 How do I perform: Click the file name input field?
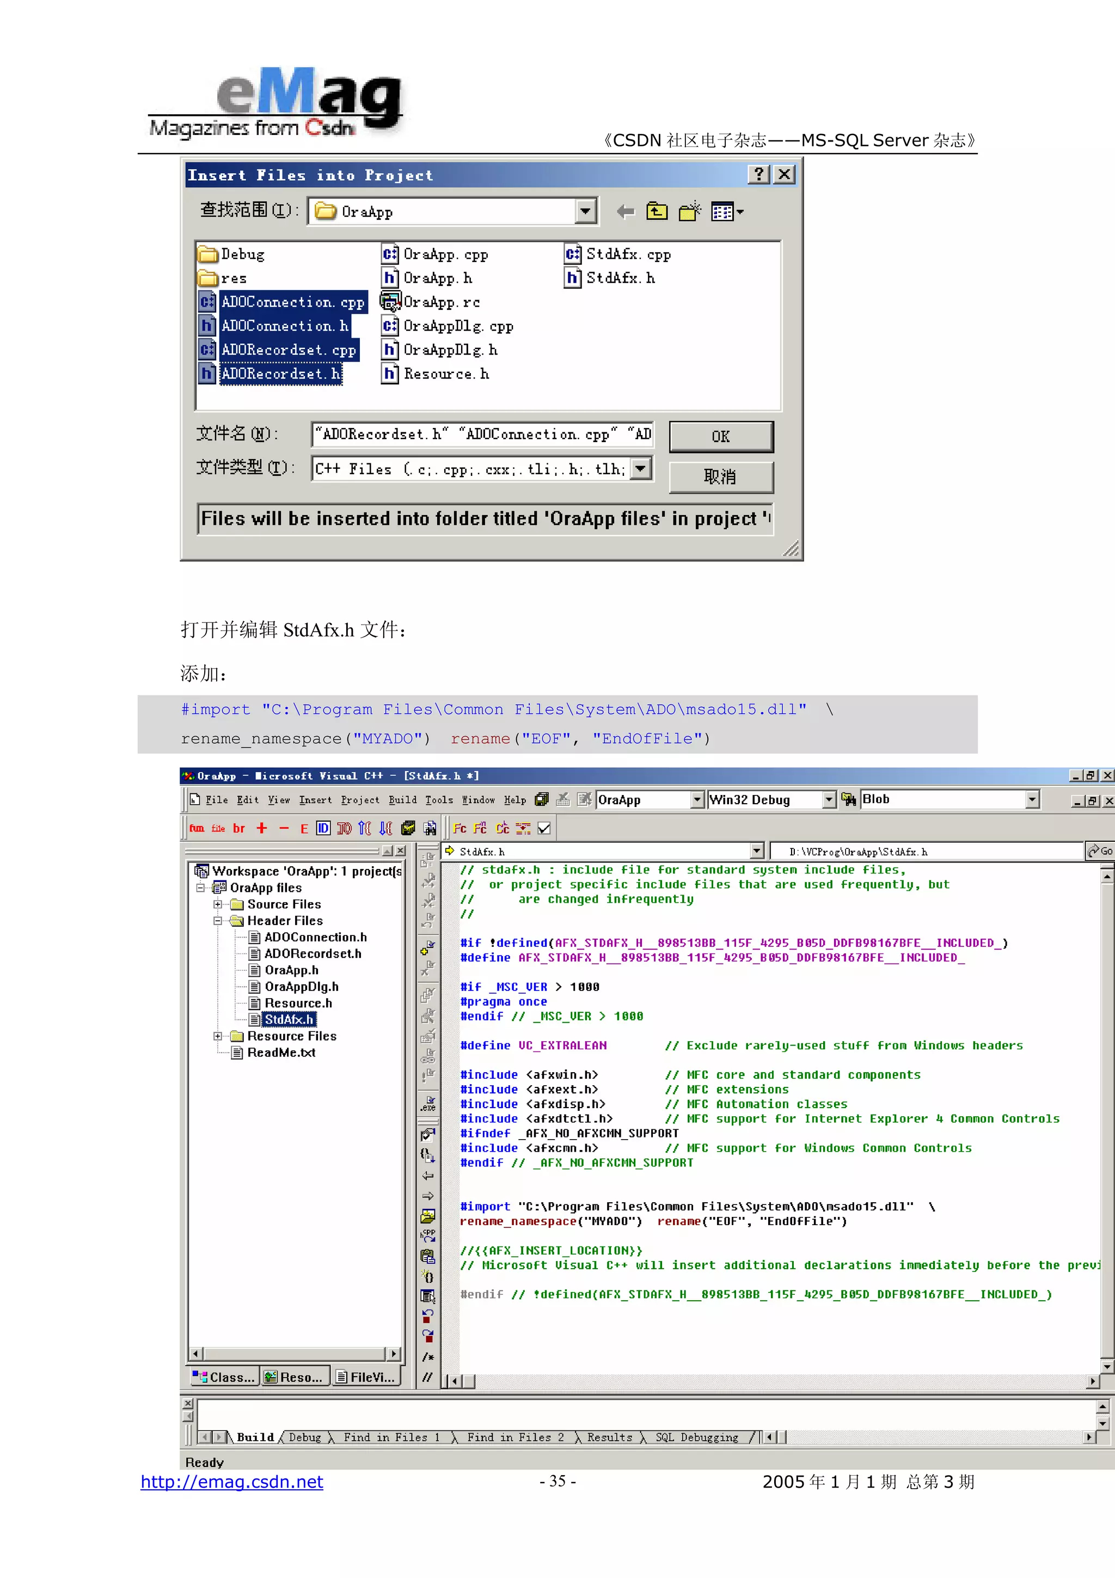pyautogui.click(x=482, y=435)
